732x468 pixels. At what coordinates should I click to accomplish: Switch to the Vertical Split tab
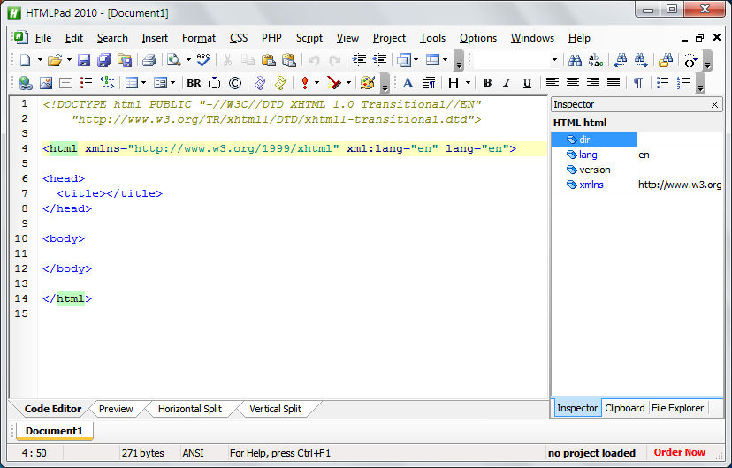(x=276, y=409)
